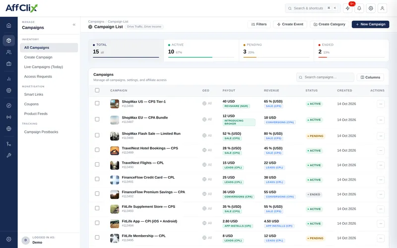The height and width of the screenshot is (248, 397).
Task: Open the globe icon in left rail
Action: click(x=8, y=128)
